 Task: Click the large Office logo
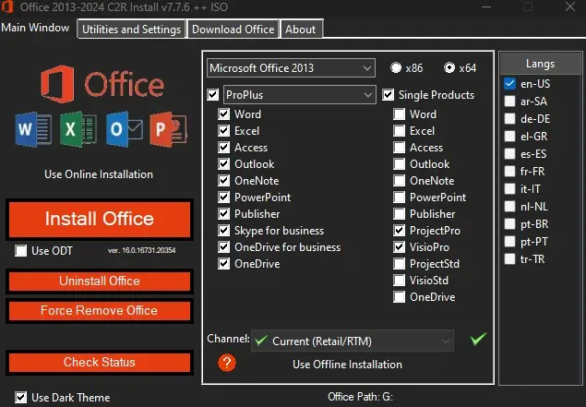[x=102, y=84]
